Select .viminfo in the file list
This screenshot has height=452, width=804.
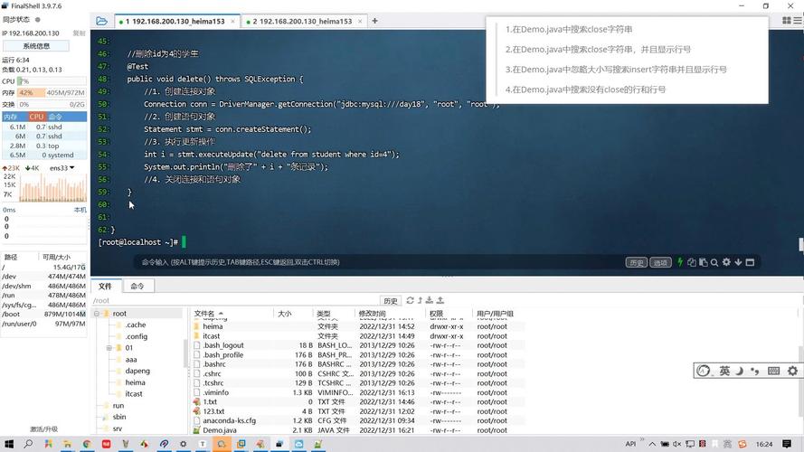click(216, 392)
